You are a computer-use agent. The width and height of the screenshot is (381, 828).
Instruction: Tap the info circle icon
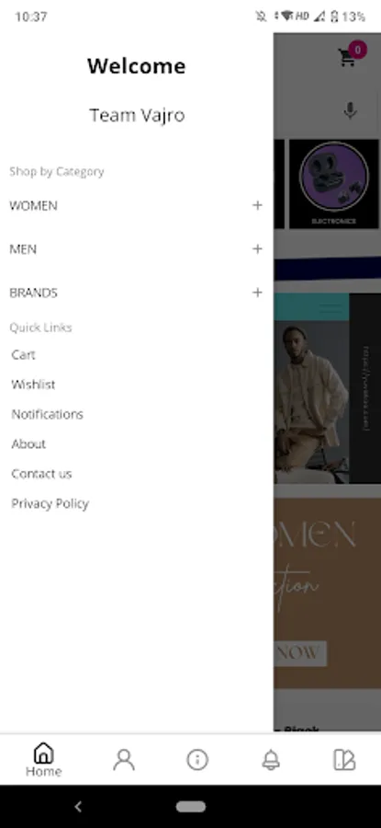(197, 760)
